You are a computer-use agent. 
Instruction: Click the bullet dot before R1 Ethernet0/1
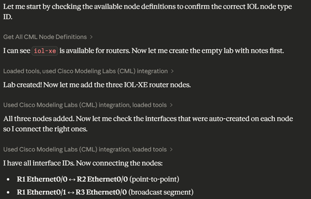[x=9, y=192]
